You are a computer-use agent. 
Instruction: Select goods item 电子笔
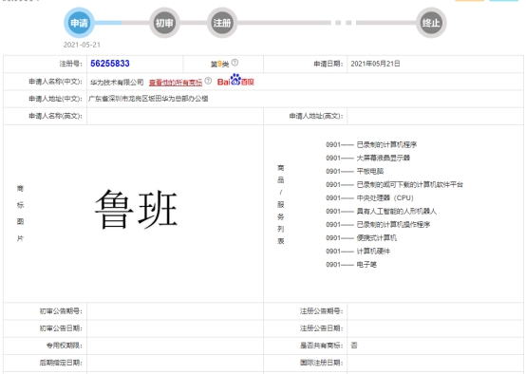366,265
